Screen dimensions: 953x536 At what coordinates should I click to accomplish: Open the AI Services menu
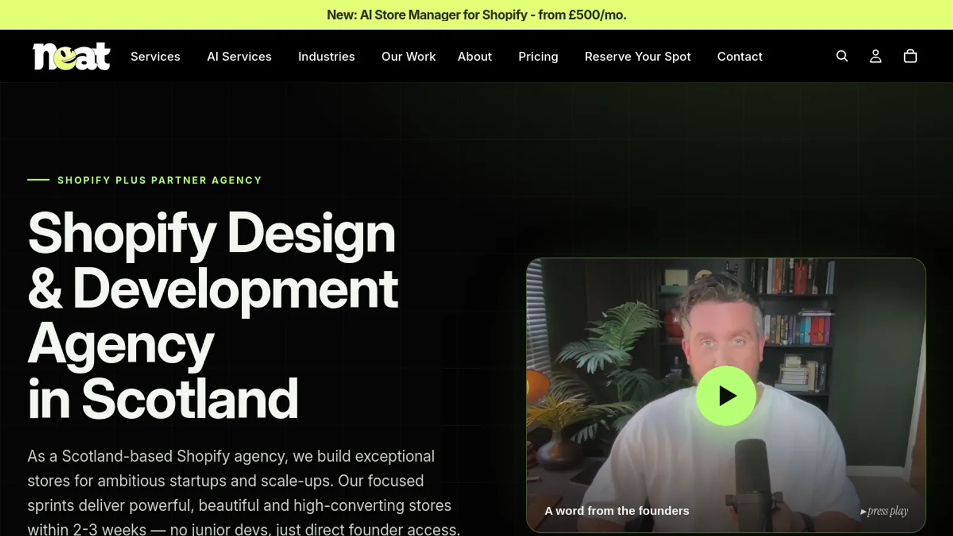pyautogui.click(x=239, y=57)
